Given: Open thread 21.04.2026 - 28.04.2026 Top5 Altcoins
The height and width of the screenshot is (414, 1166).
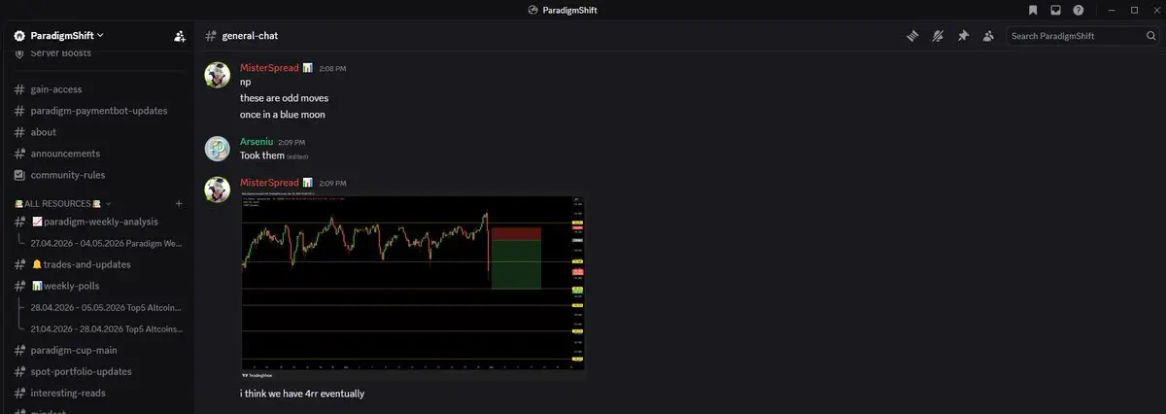Looking at the screenshot, I should [x=106, y=328].
